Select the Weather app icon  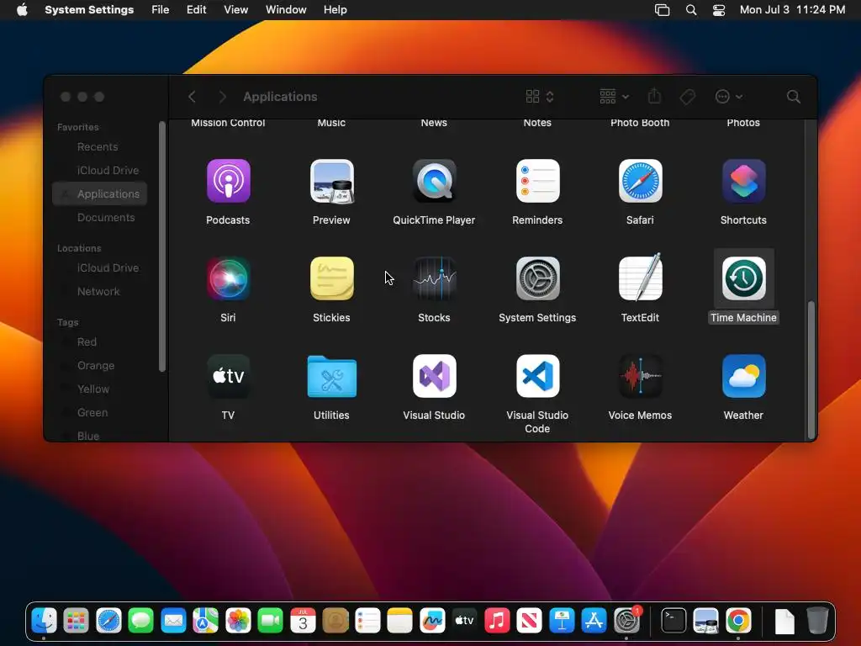pyautogui.click(x=743, y=376)
